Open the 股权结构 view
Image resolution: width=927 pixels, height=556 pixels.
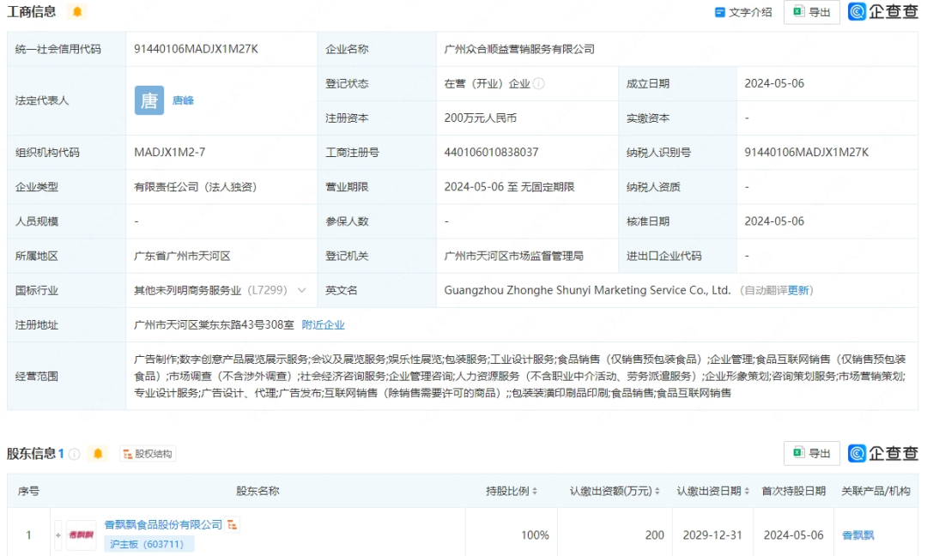(148, 454)
